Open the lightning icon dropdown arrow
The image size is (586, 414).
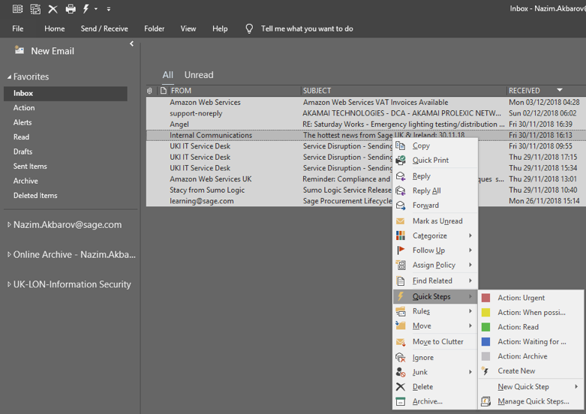[96, 9]
